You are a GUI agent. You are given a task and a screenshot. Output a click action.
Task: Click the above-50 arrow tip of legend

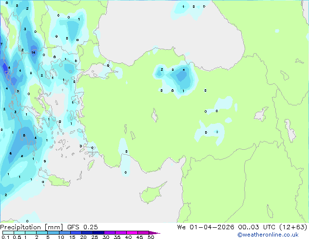pyautogui.click(x=154, y=233)
